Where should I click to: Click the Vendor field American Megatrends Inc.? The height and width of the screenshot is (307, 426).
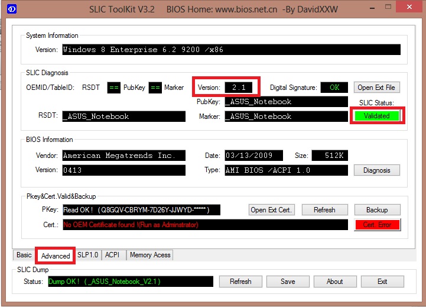tap(124, 156)
